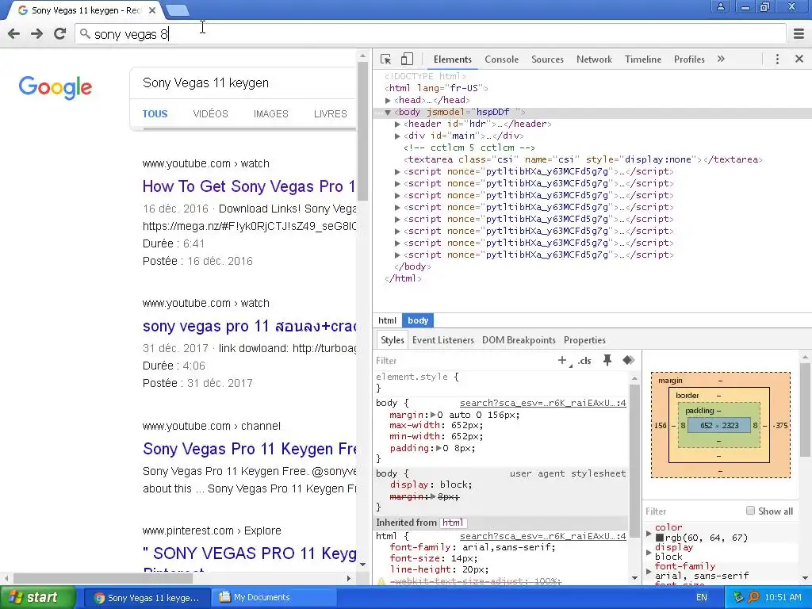Open the DOM Breakpoints pane
The width and height of the screenshot is (812, 609).
(519, 340)
